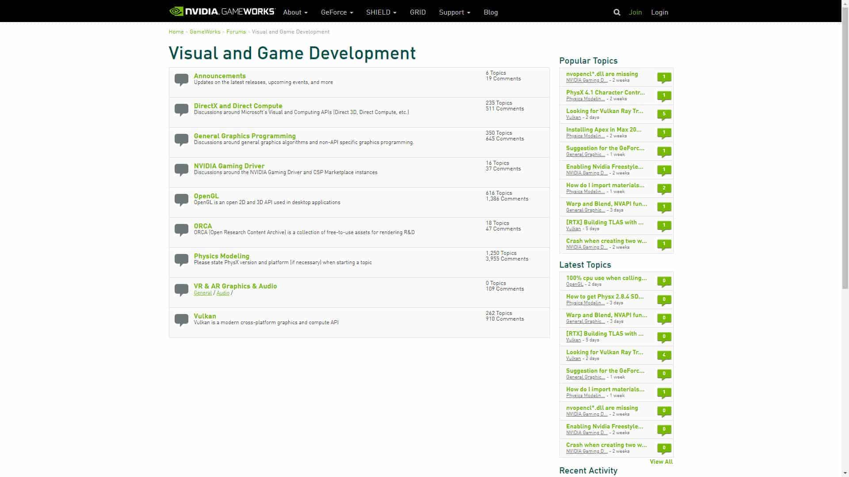
Task: Click View All under Latest Topics
Action: (x=661, y=462)
